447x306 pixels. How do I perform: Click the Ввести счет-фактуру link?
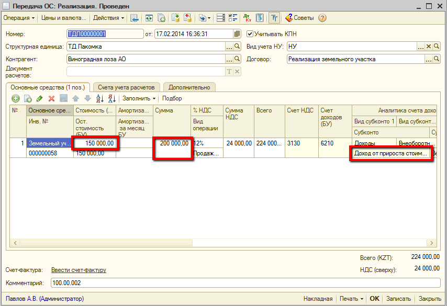79,270
